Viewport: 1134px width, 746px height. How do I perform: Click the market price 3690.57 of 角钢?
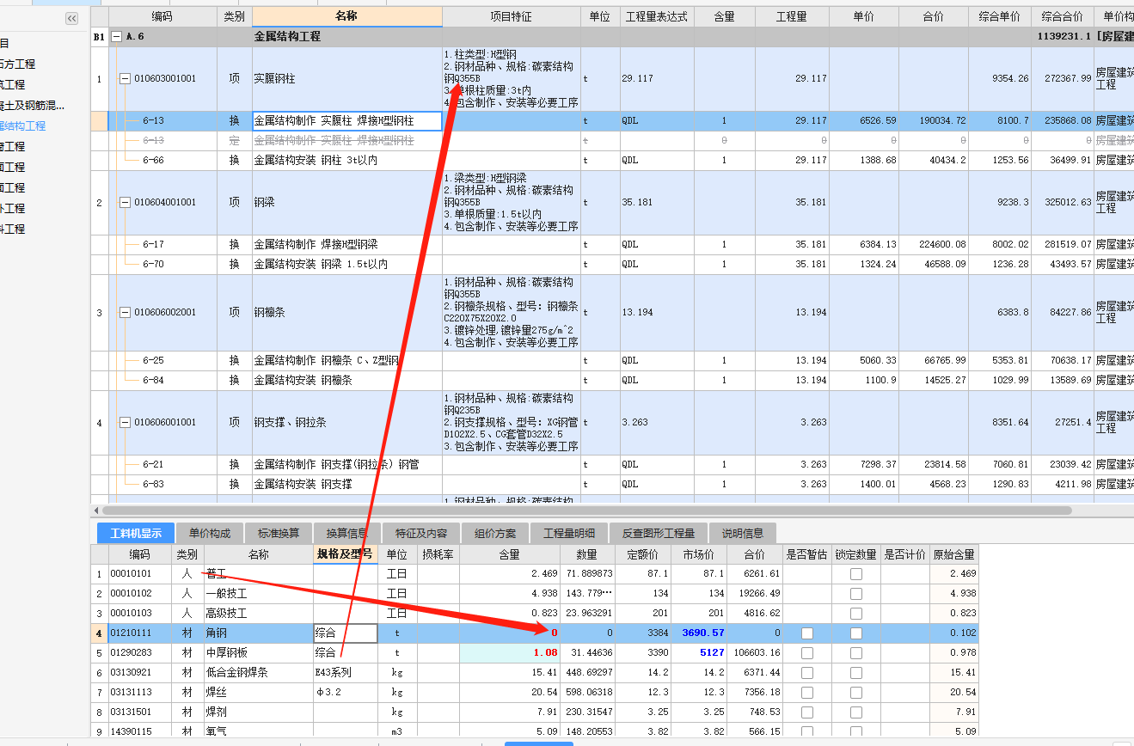pos(703,633)
